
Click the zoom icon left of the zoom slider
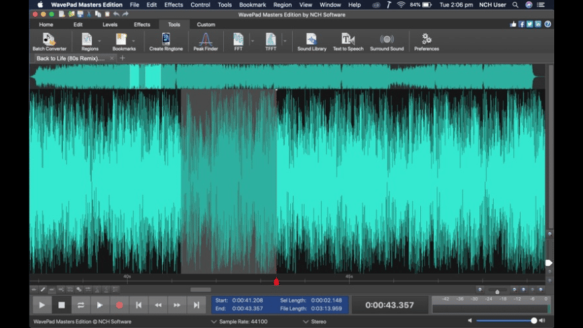[x=480, y=289]
